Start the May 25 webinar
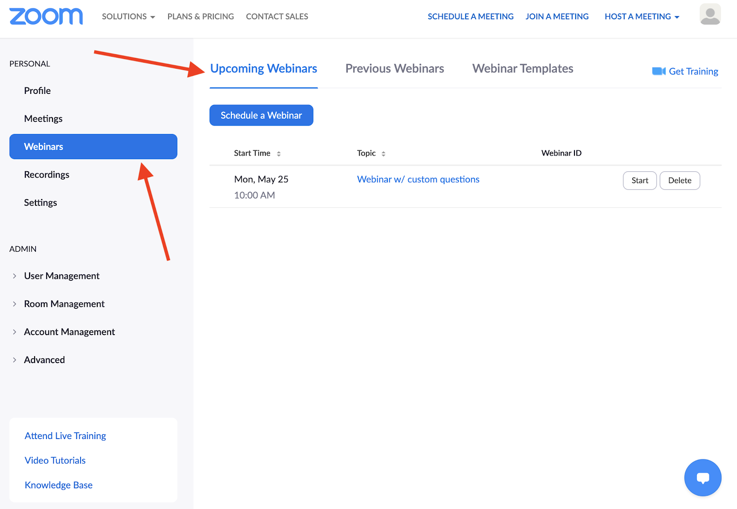Screen dimensions: 737x509 tap(639, 180)
